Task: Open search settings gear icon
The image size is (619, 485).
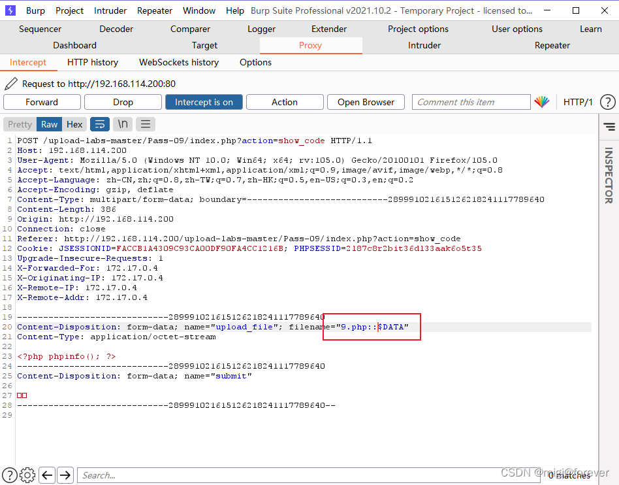Action: click(27, 475)
